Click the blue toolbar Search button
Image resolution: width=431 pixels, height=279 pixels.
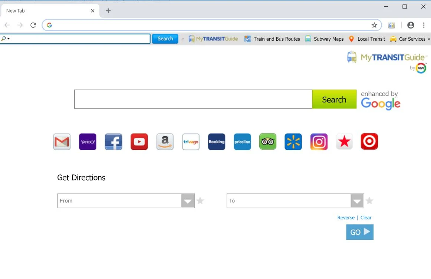point(165,39)
